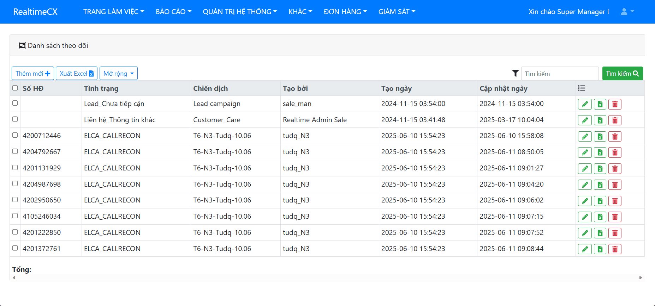Expand the Mở rộng dropdown
The height and width of the screenshot is (306, 655).
(x=118, y=73)
